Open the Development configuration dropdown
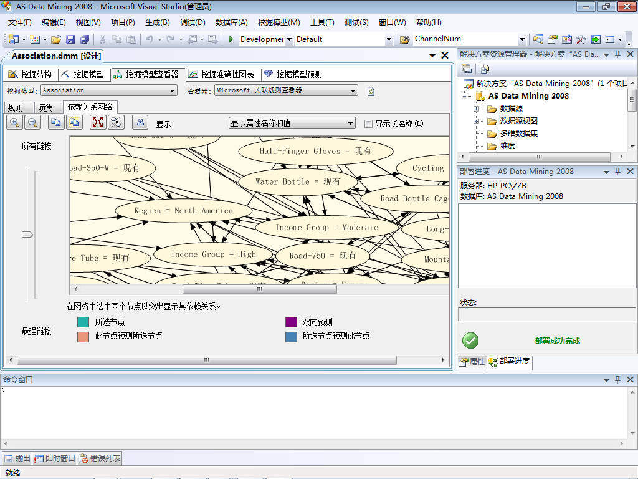The height and width of the screenshot is (479, 638). 289,39
